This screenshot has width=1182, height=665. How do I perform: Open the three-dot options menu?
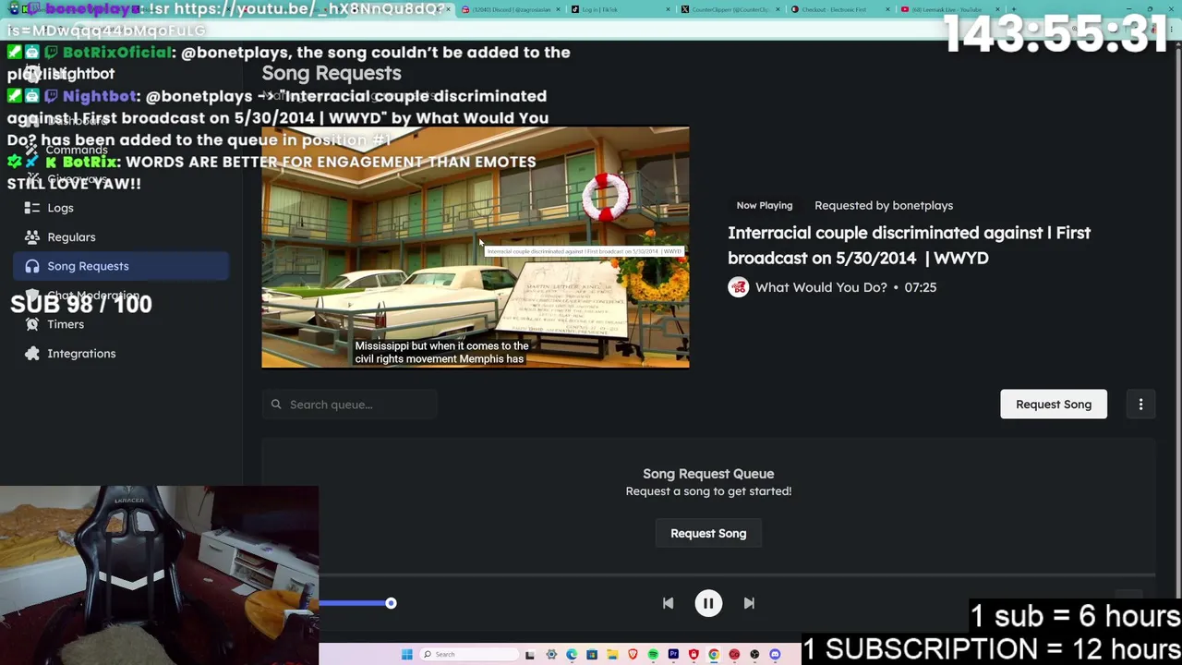coord(1140,405)
